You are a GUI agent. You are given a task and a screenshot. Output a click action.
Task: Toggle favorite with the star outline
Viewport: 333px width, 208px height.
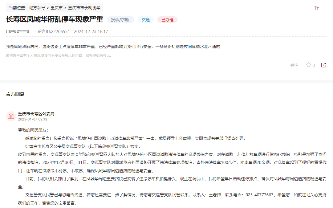308,65
